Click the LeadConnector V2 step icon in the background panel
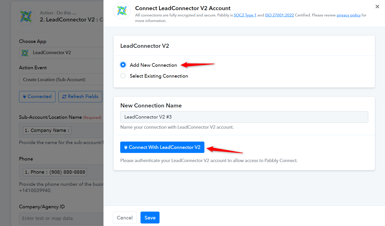The height and width of the screenshot is (226, 385). pos(26,16)
